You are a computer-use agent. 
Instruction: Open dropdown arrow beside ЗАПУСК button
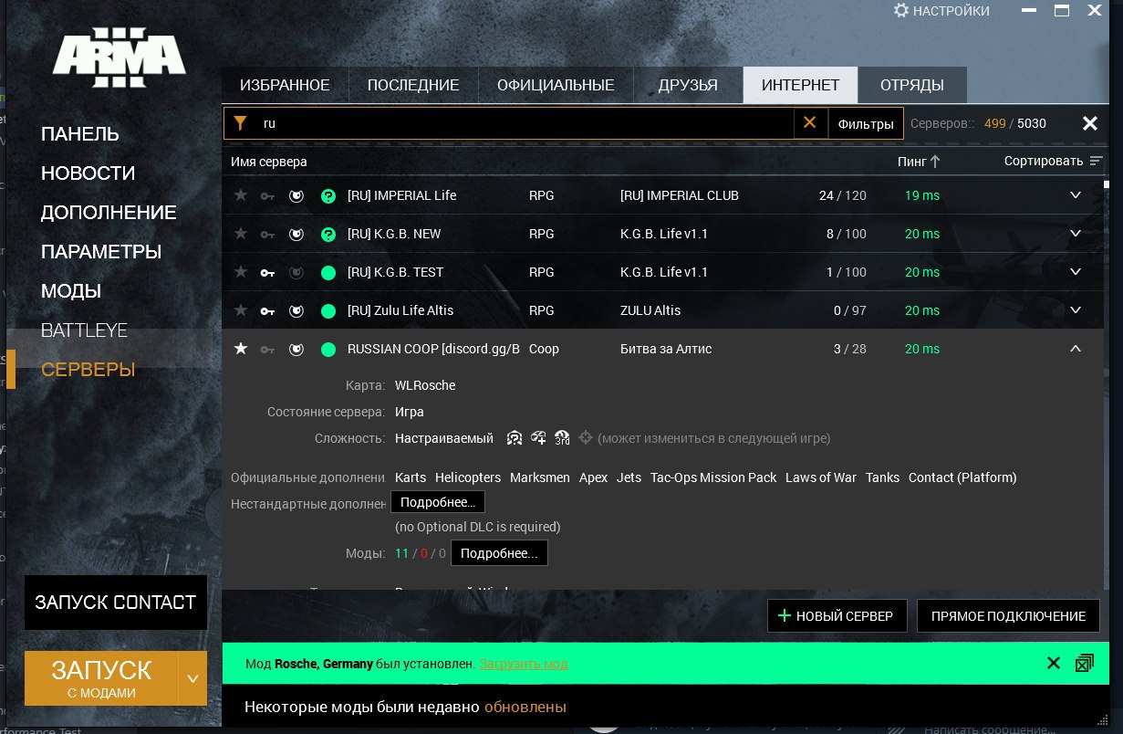[192, 678]
